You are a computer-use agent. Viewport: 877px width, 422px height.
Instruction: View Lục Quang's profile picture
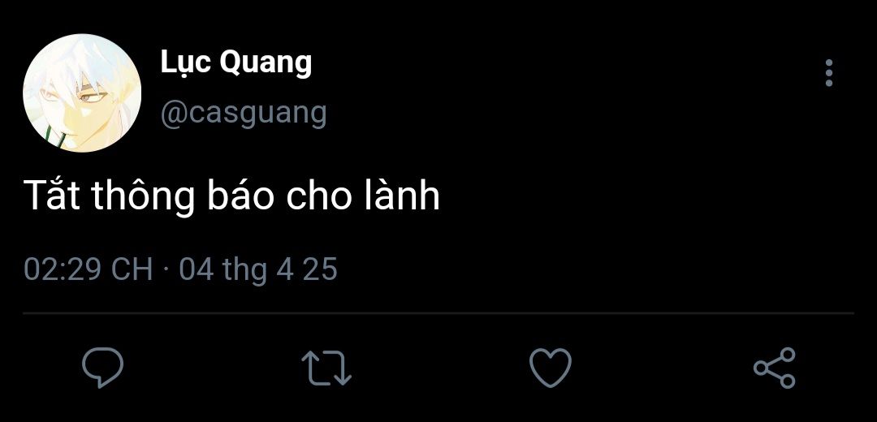(x=82, y=93)
